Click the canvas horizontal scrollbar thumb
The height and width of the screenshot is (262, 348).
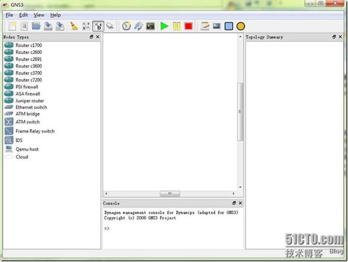pos(170,194)
